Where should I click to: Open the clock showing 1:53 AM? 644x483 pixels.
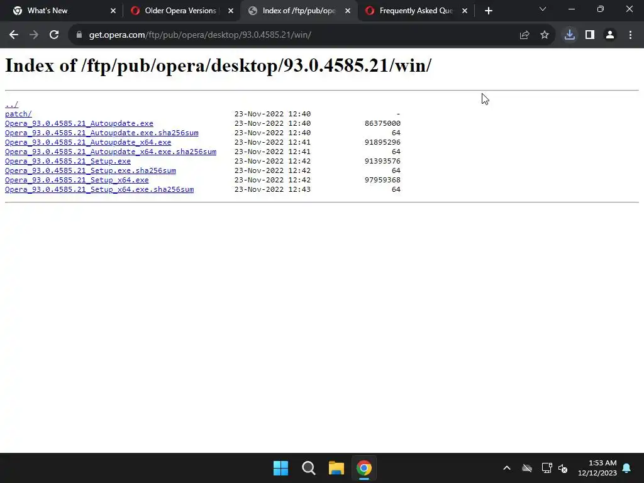click(x=597, y=468)
